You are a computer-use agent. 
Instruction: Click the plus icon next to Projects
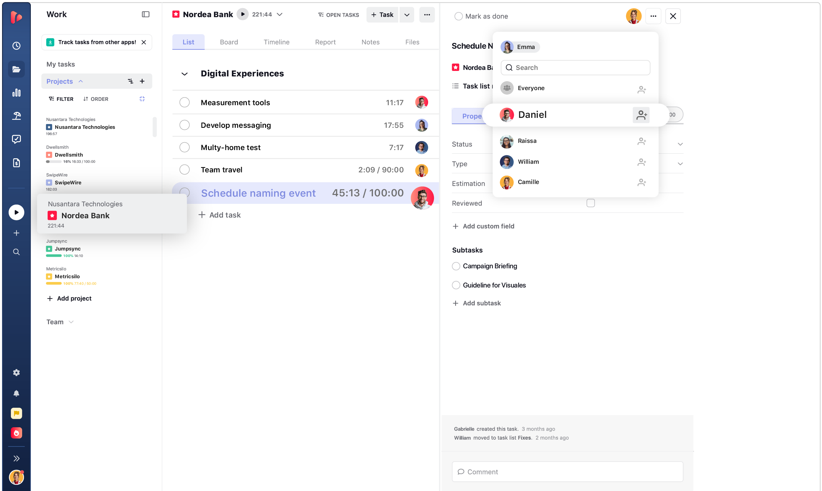click(142, 81)
